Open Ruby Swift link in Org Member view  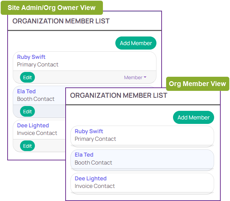click(x=89, y=131)
